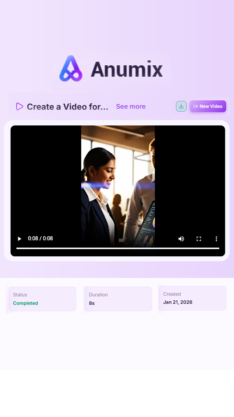Open the video's three-dot options menu
Image resolution: width=234 pixels, height=417 pixels.
click(216, 239)
